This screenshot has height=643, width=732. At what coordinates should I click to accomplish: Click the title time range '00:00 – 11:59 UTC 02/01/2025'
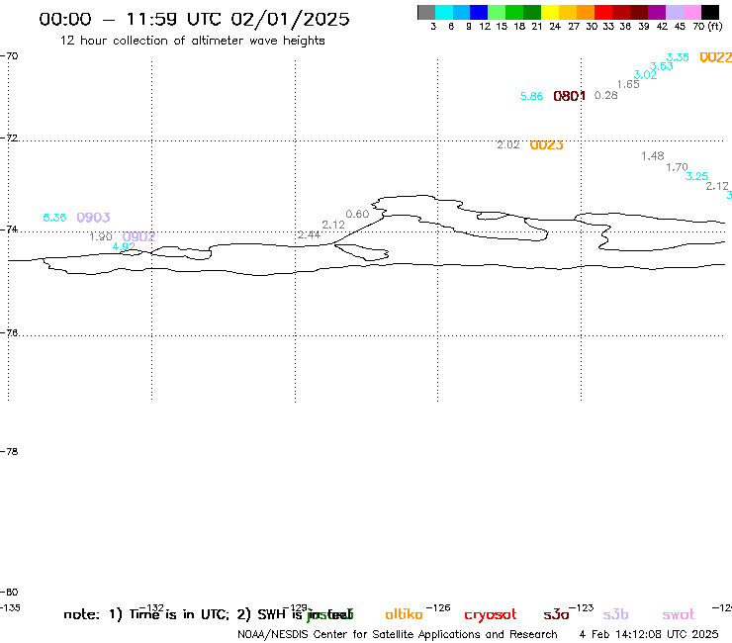click(194, 19)
